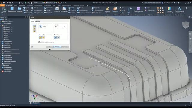This screenshot has width=192, height=108.
Task: Choose distance chamfer mode in dialog
Action: click(x=34, y=26)
